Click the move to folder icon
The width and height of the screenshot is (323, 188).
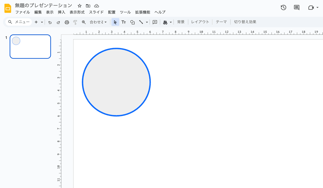click(x=88, y=6)
